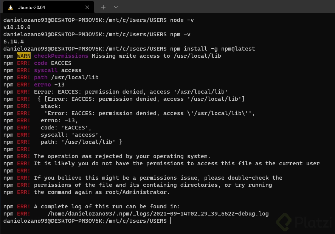Click the yellow WARN badge
The height and width of the screenshot is (234, 335).
point(24,56)
